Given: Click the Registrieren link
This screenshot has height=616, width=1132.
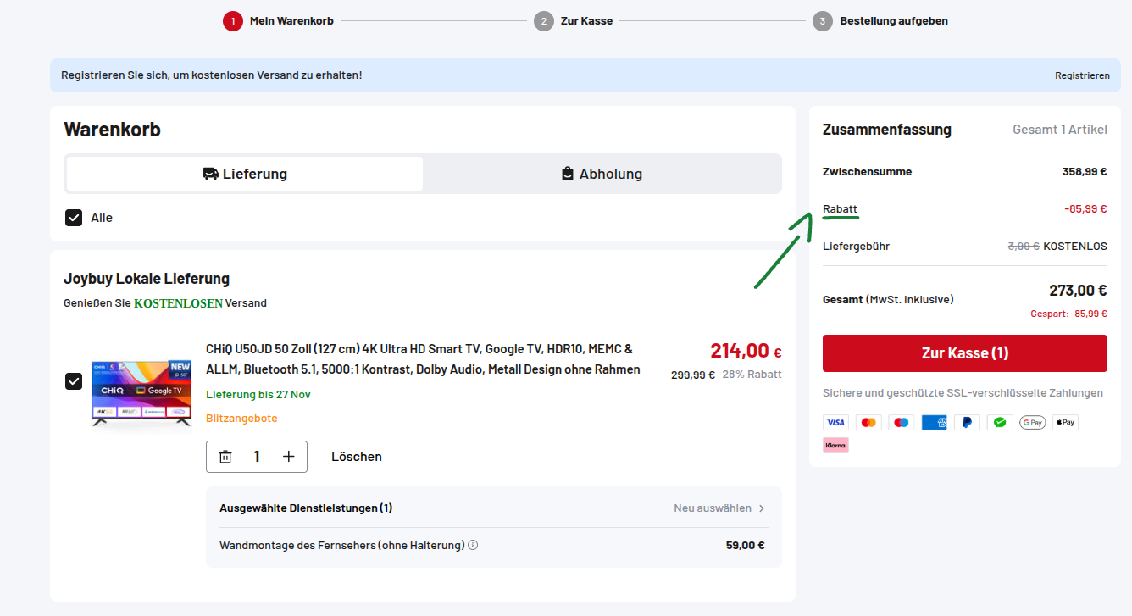Looking at the screenshot, I should [1082, 75].
